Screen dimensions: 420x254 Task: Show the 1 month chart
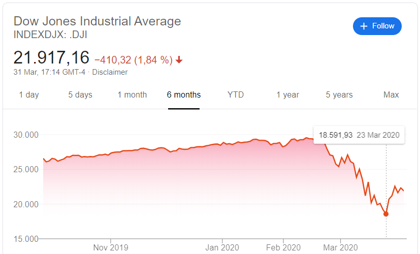click(x=132, y=95)
